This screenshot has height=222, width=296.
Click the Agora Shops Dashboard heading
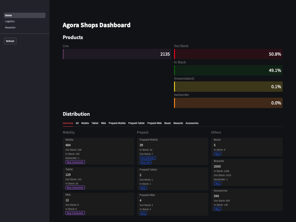tap(96, 25)
